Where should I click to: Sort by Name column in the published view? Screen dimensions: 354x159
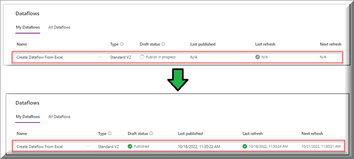coord(22,134)
